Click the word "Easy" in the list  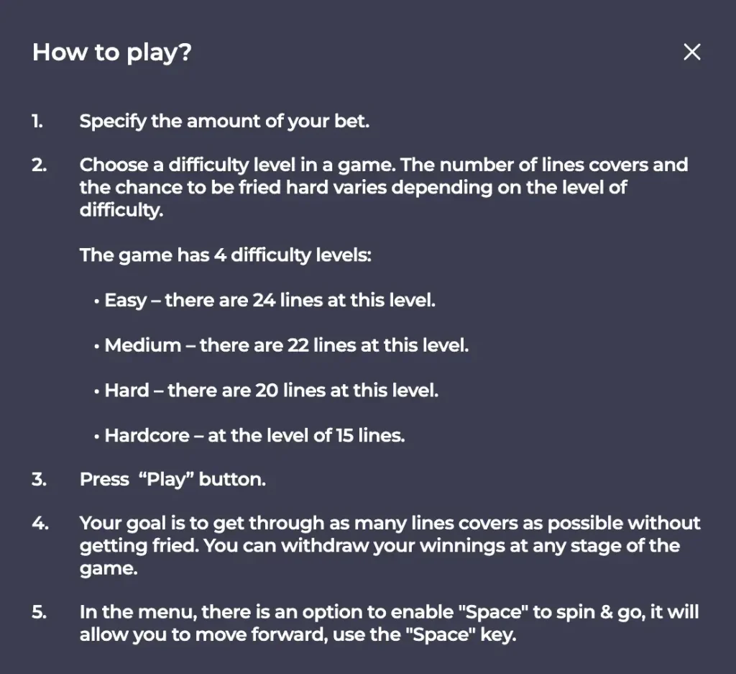point(126,301)
